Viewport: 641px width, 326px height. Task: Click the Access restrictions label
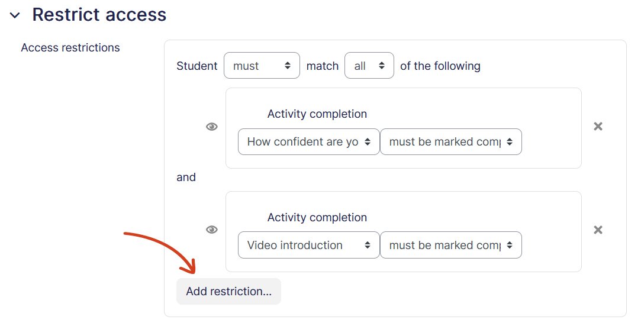70,48
